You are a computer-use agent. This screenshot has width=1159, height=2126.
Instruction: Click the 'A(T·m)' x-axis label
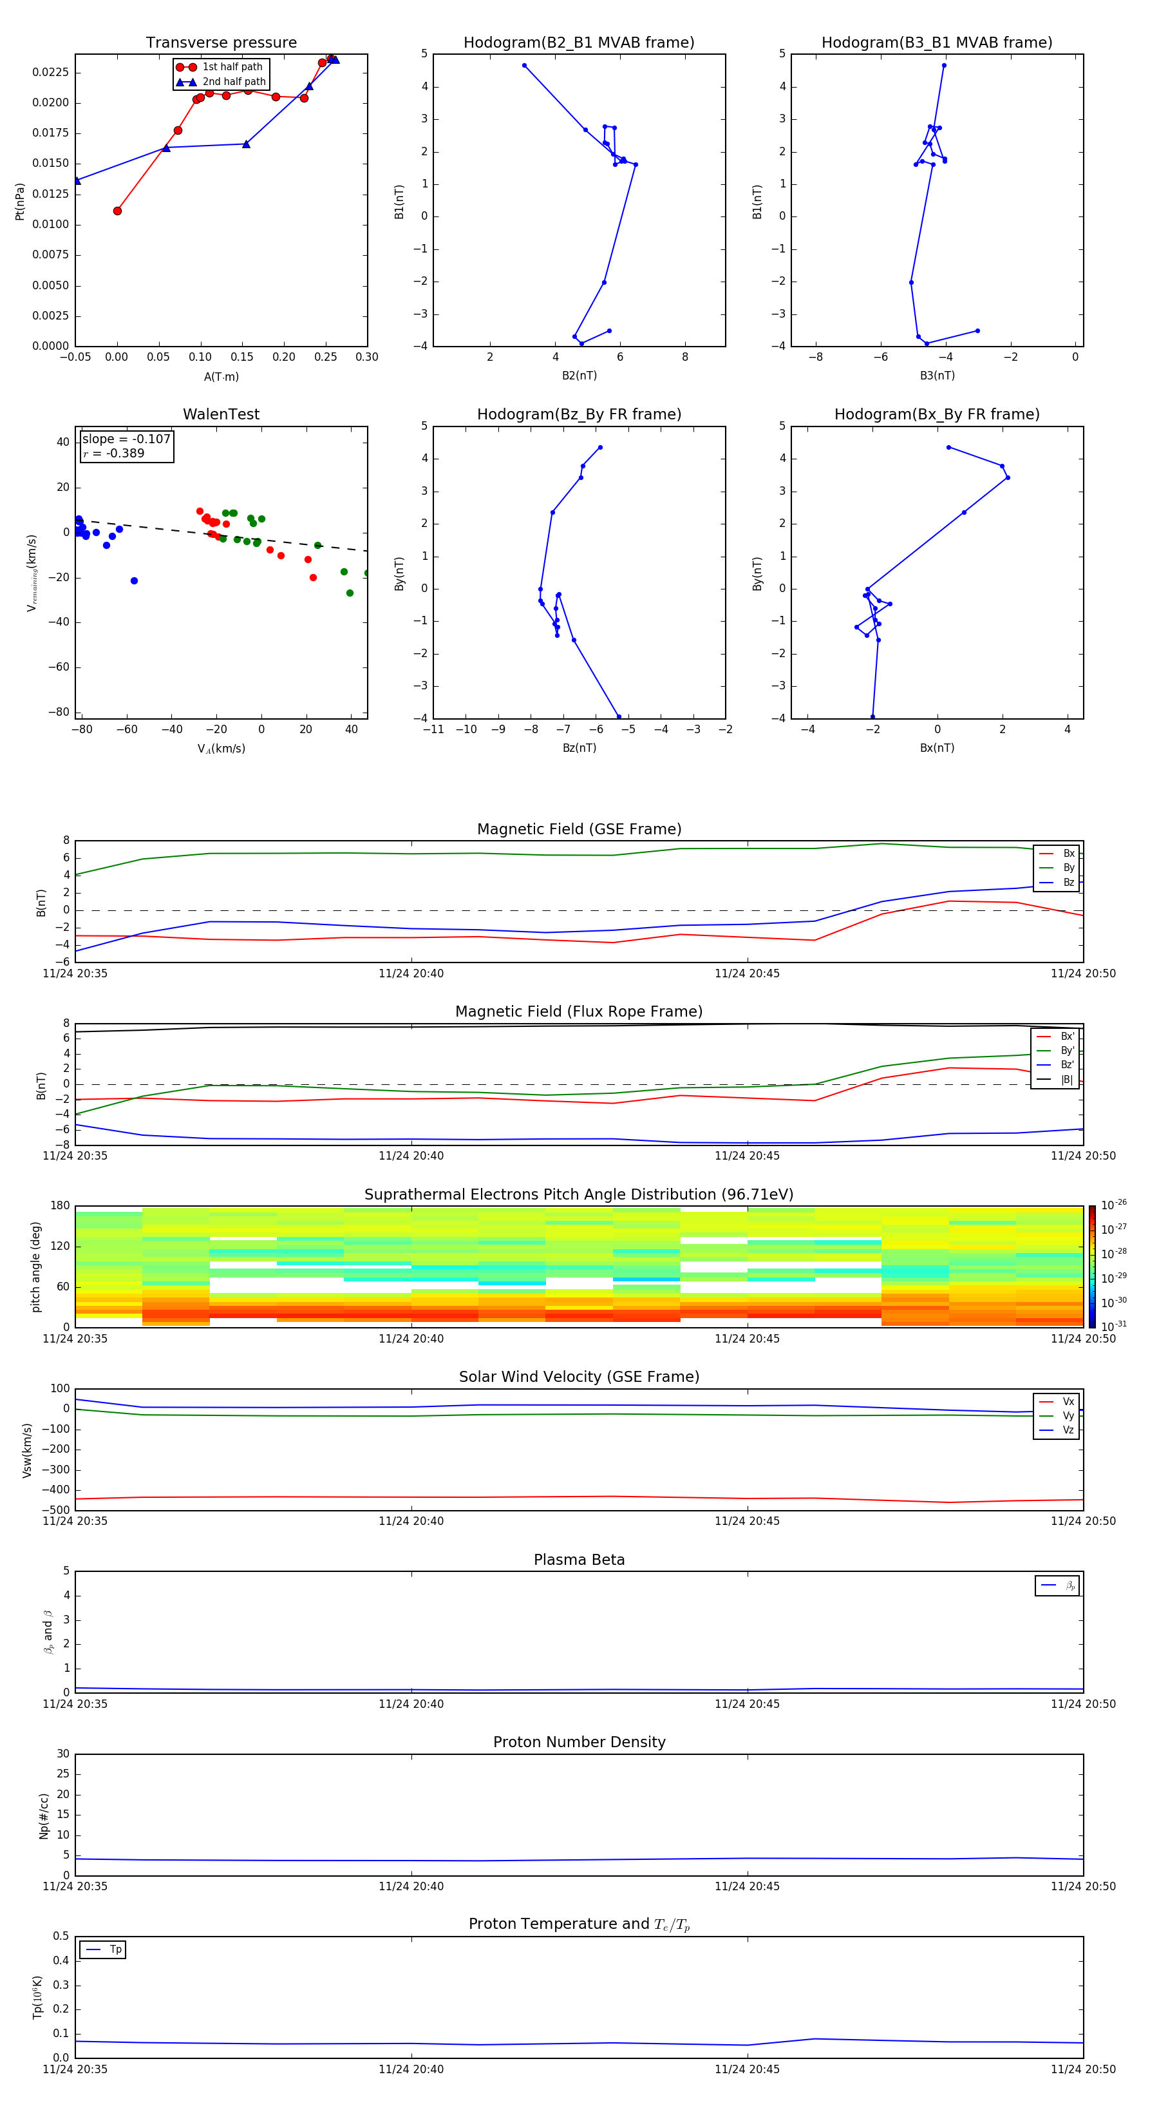[x=221, y=376]
